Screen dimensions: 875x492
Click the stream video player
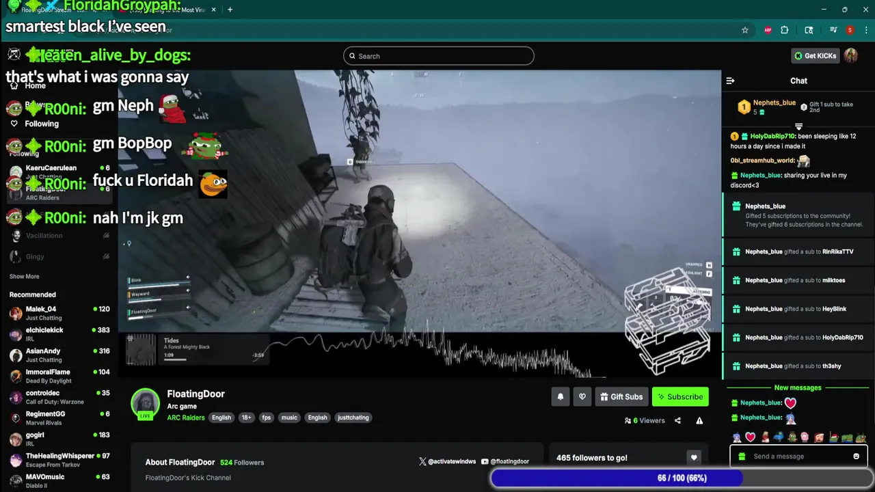(420, 224)
